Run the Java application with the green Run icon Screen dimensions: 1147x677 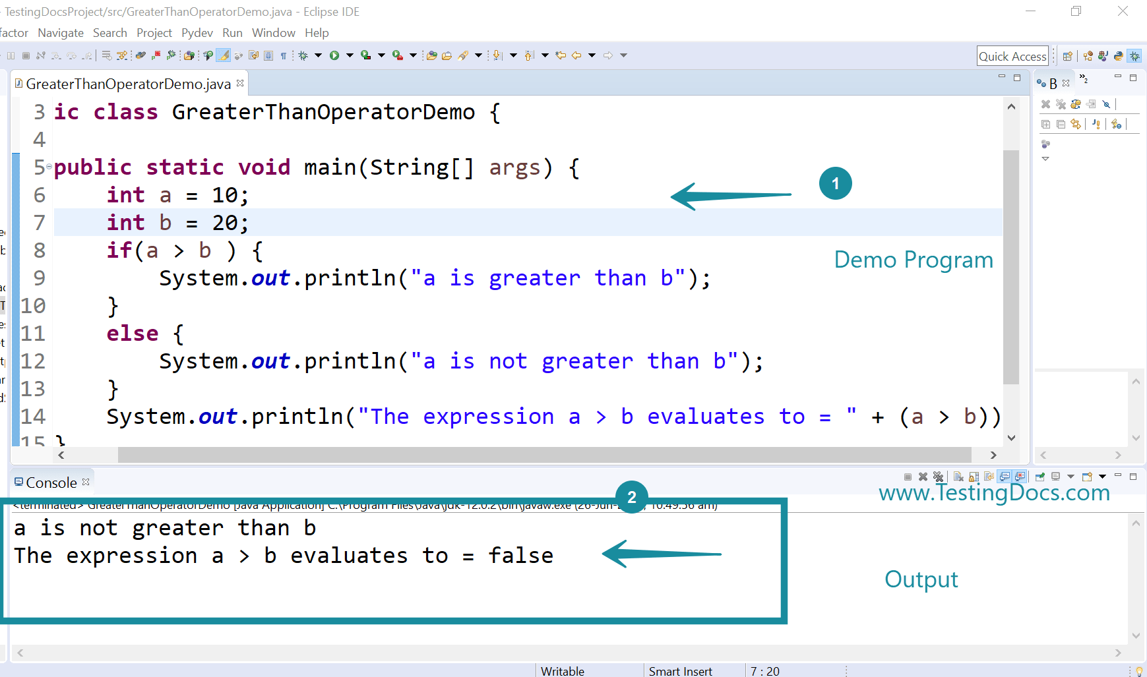[x=335, y=55]
